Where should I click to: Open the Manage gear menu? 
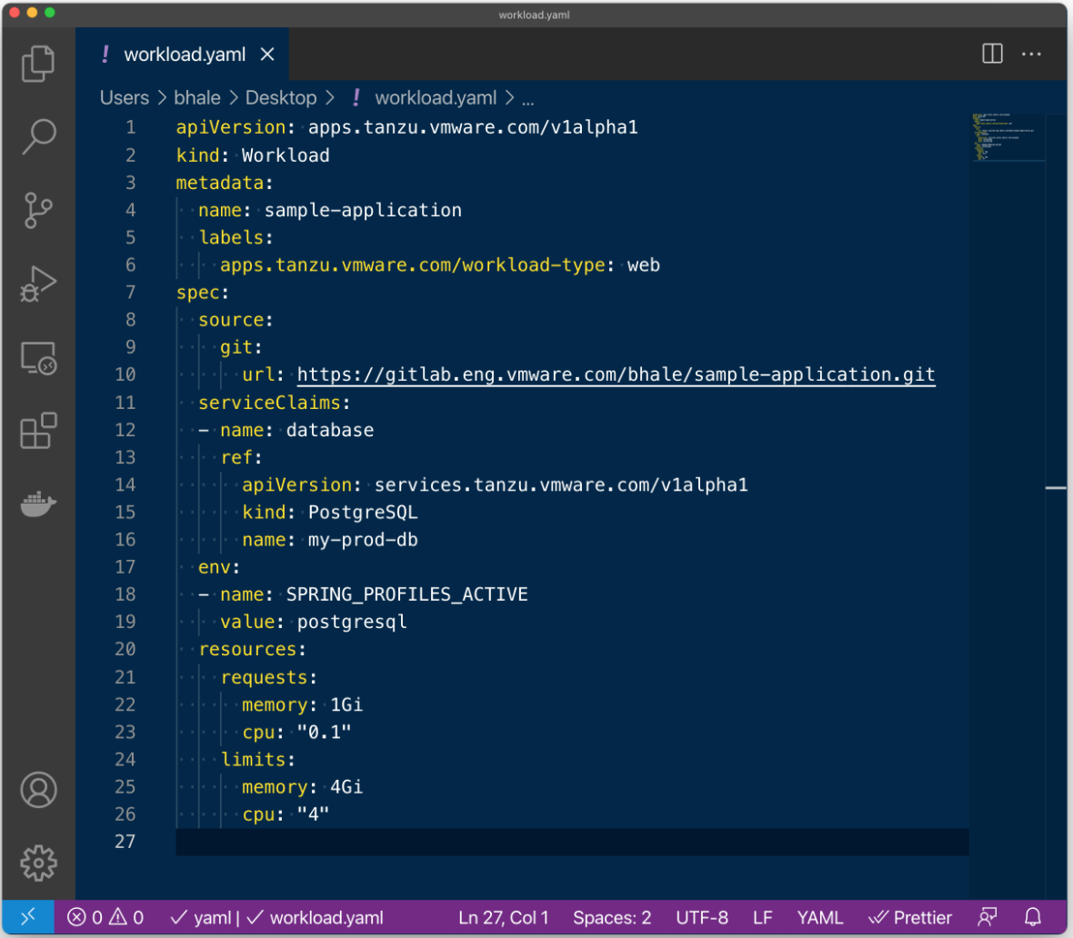(x=38, y=862)
